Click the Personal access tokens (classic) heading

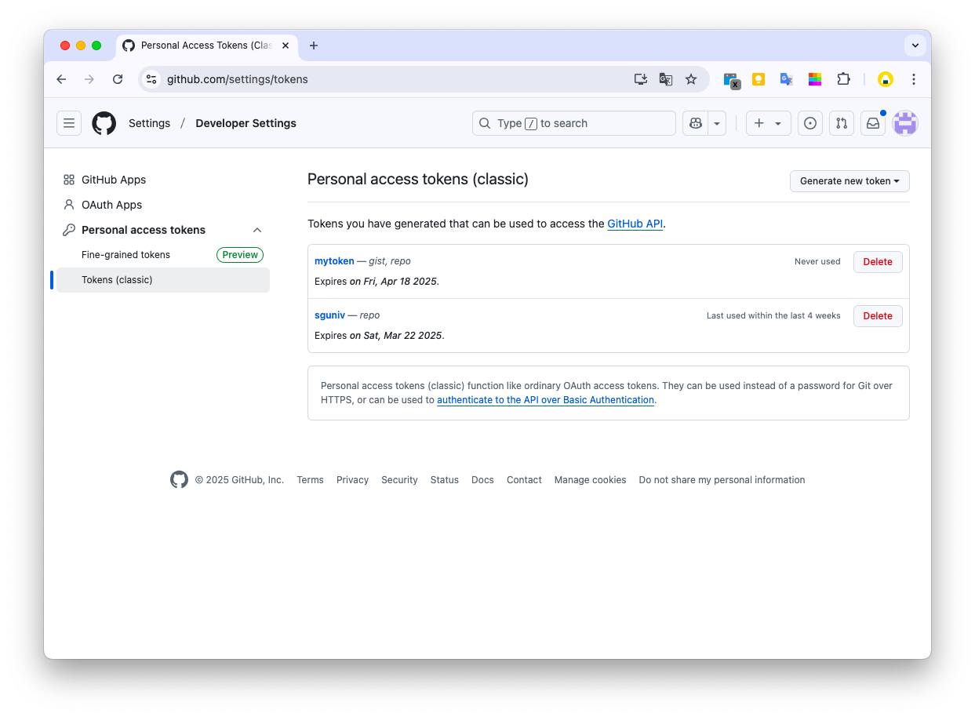pos(418,179)
